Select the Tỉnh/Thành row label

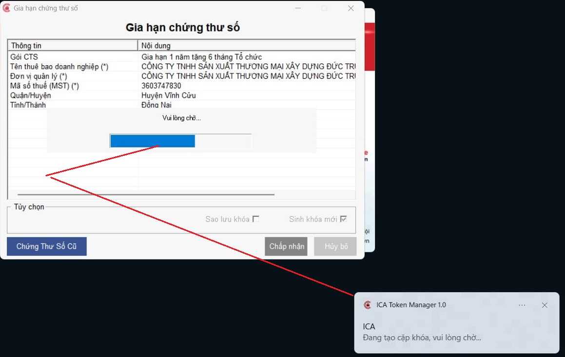pos(28,105)
